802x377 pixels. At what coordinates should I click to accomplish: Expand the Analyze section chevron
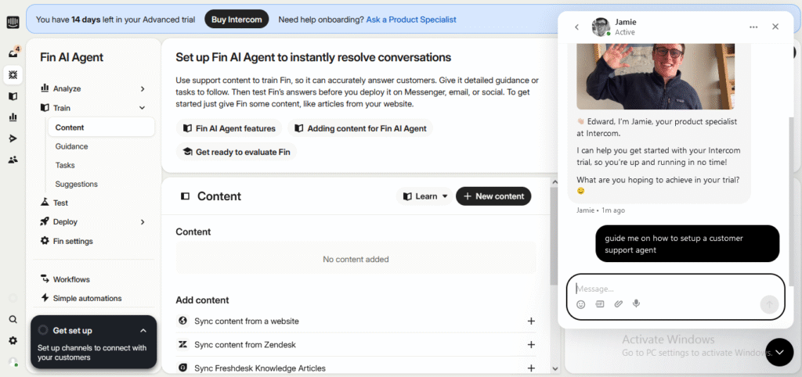[143, 89]
